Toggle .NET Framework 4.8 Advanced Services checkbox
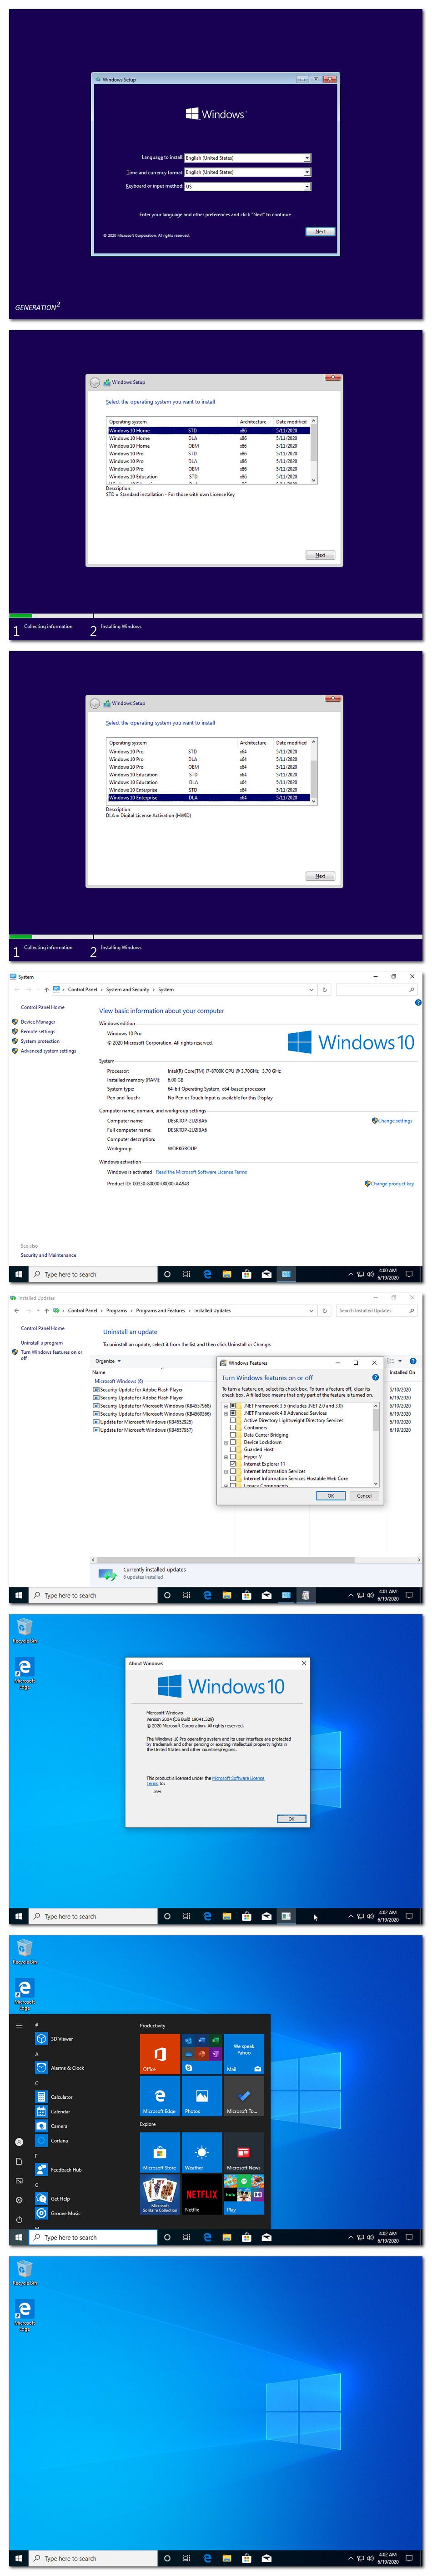The width and height of the screenshot is (432, 2576). (233, 1413)
